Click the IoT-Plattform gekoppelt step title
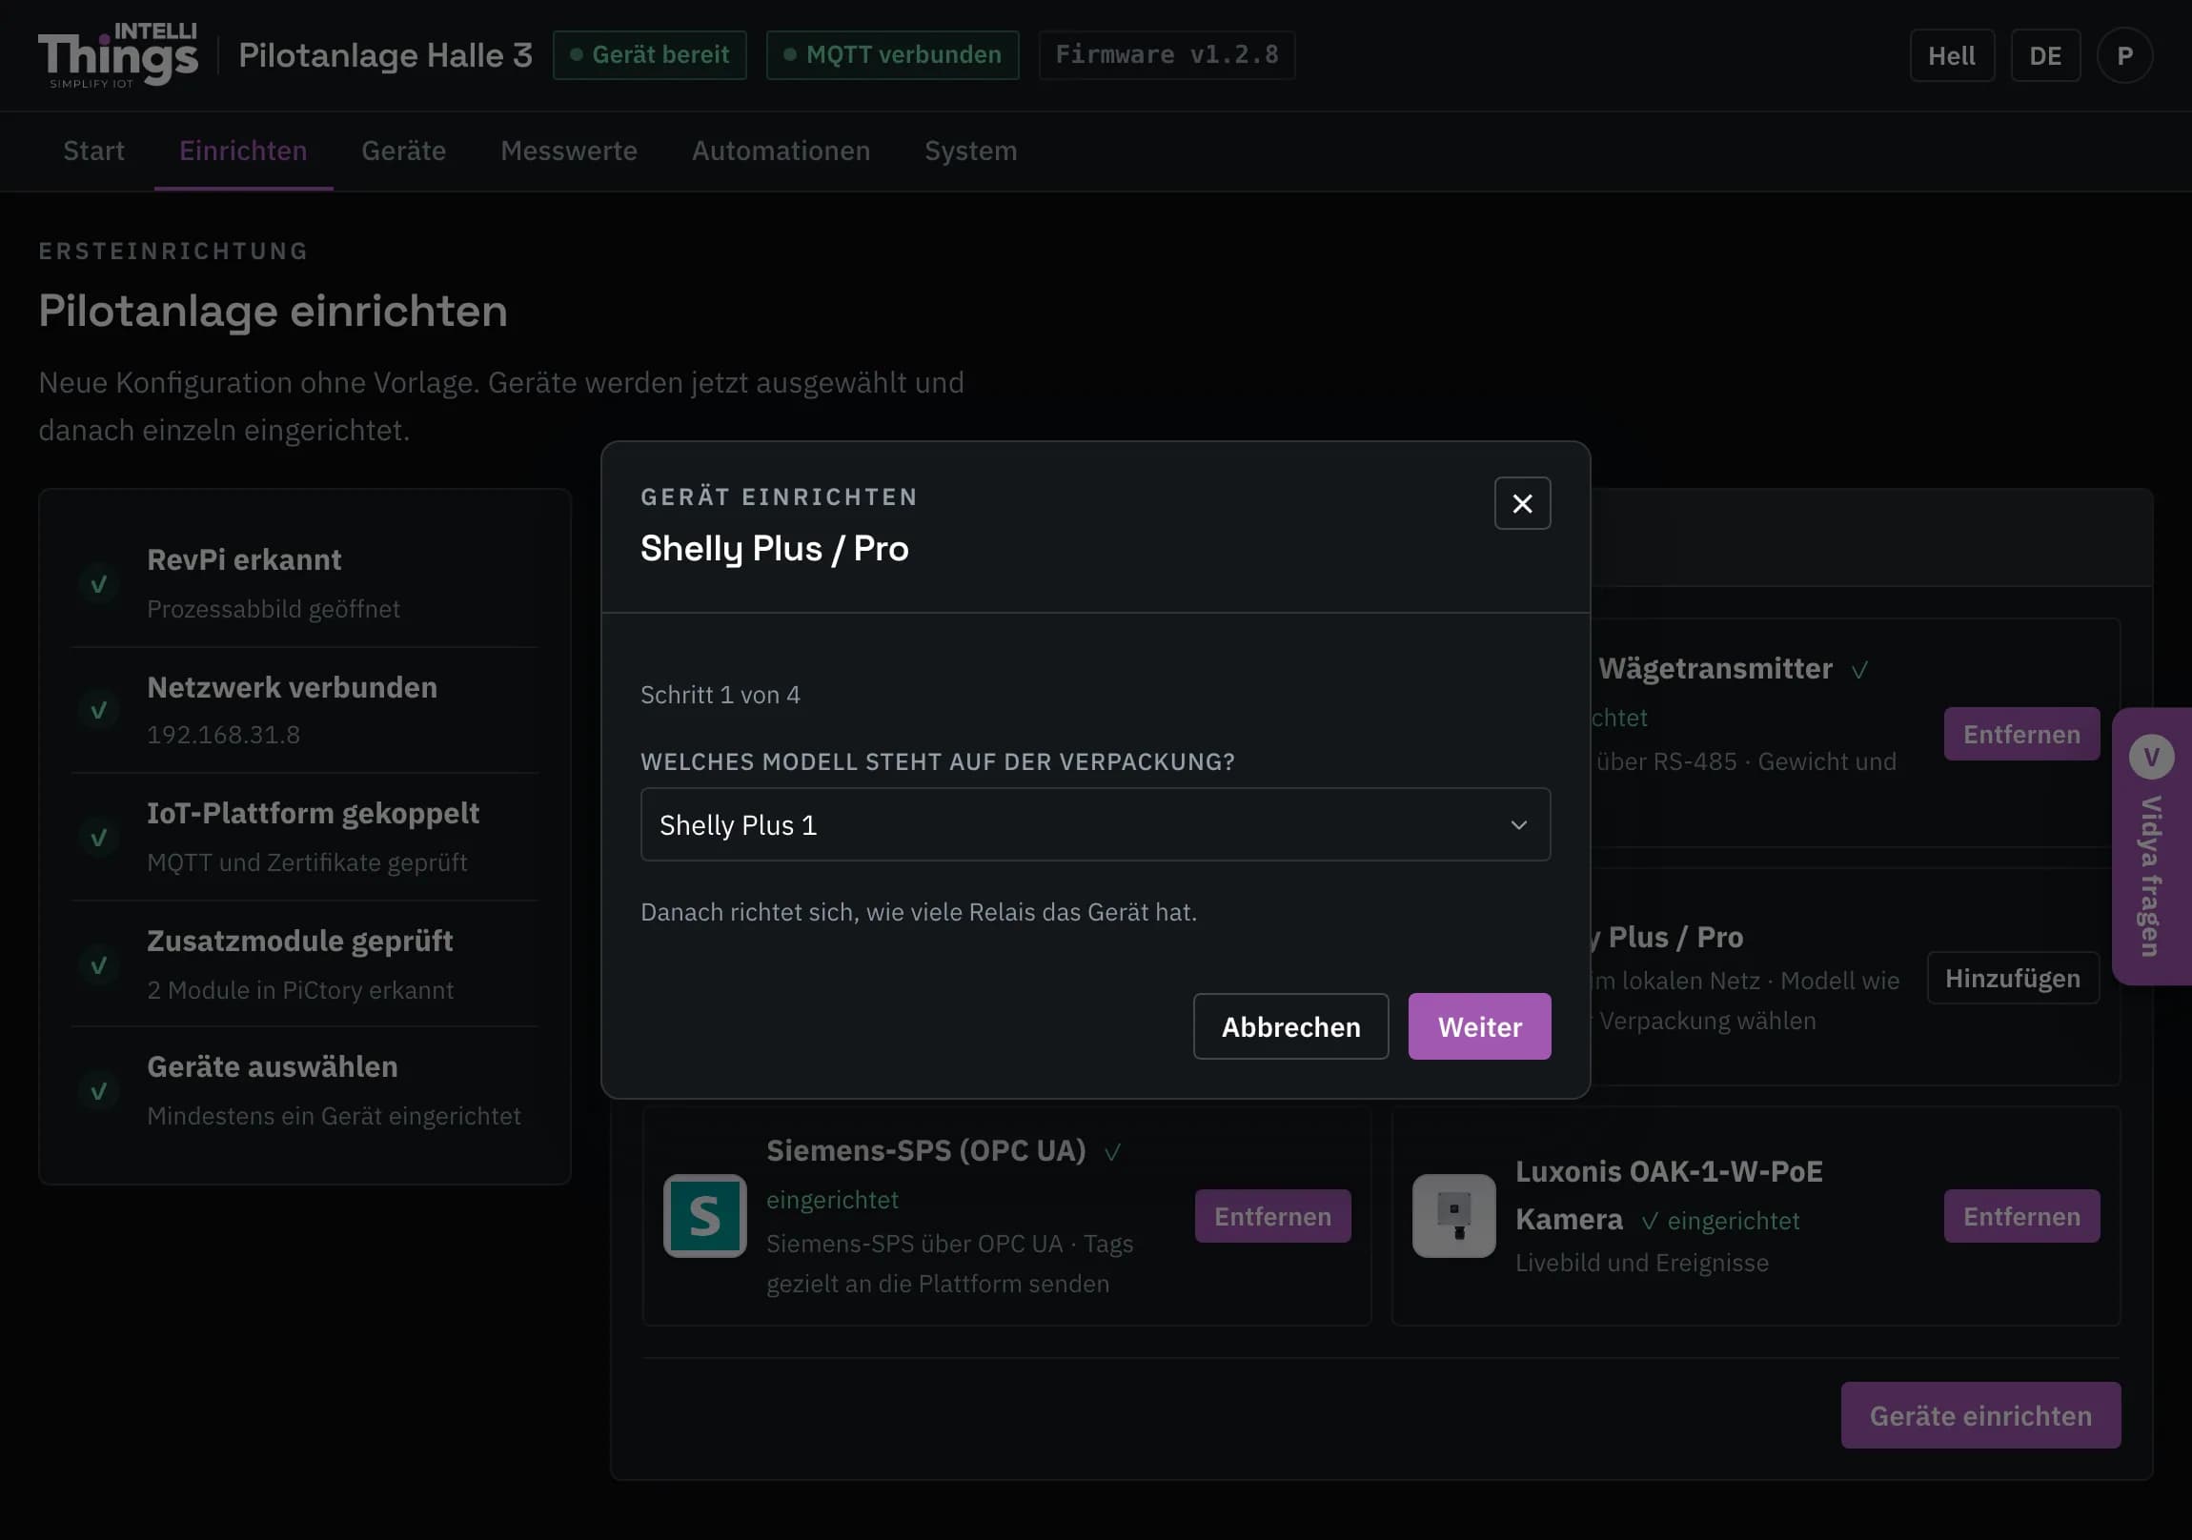The width and height of the screenshot is (2192, 1540). coord(314,814)
